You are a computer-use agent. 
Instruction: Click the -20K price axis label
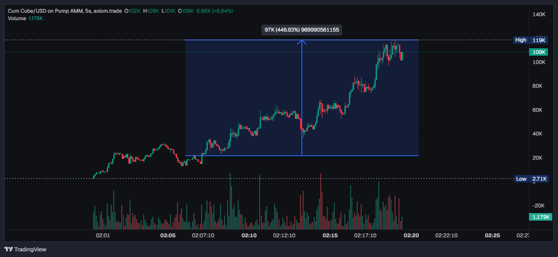(539, 206)
